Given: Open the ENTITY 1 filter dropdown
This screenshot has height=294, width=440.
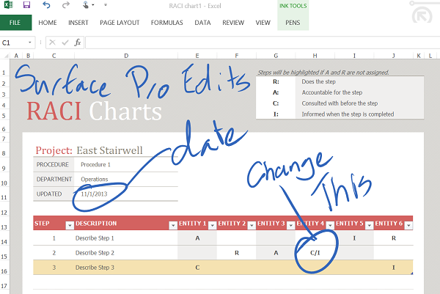Looking at the screenshot, I should pyautogui.click(x=213, y=225).
